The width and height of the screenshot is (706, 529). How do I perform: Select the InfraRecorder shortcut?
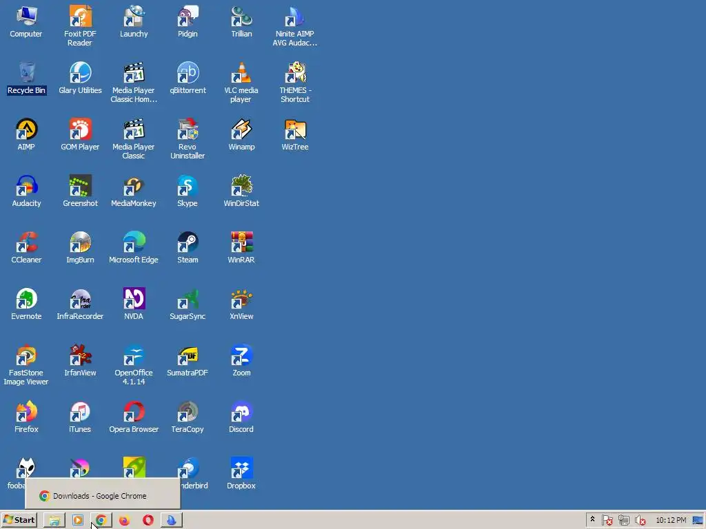click(x=80, y=304)
